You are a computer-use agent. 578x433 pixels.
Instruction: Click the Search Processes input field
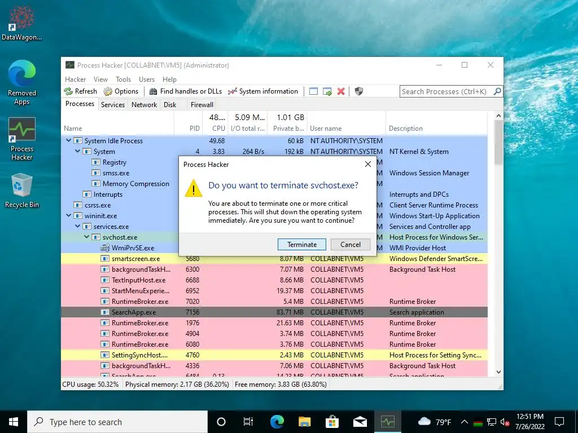(446, 91)
